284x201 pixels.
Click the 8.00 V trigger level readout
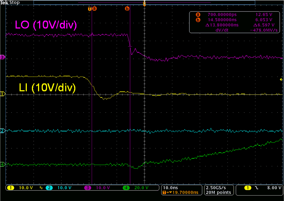(273, 188)
